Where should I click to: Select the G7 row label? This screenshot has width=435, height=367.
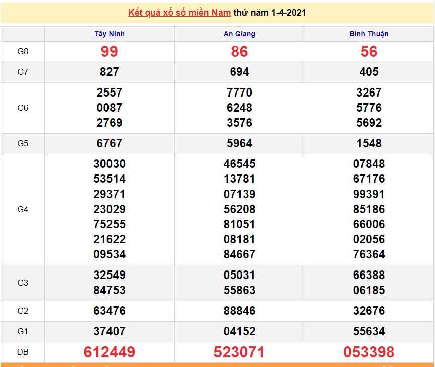[23, 72]
